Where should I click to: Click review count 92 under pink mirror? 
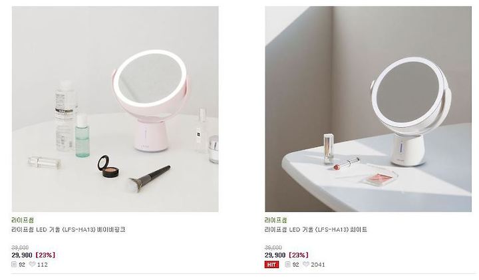coord(22,265)
